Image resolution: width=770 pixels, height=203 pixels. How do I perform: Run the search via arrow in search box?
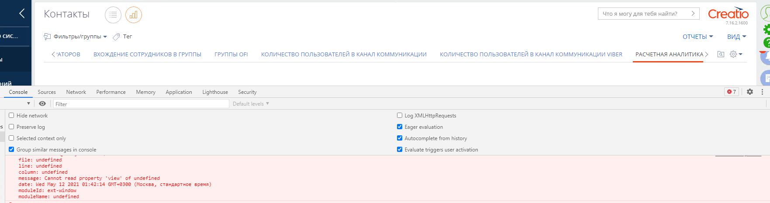[x=693, y=14]
